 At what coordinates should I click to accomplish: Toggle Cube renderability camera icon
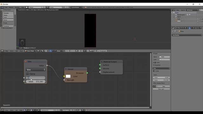pos(202,19)
